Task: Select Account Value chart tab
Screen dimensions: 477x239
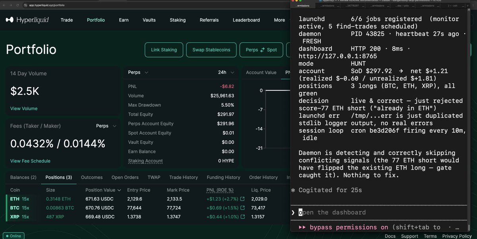Action: coord(261,73)
